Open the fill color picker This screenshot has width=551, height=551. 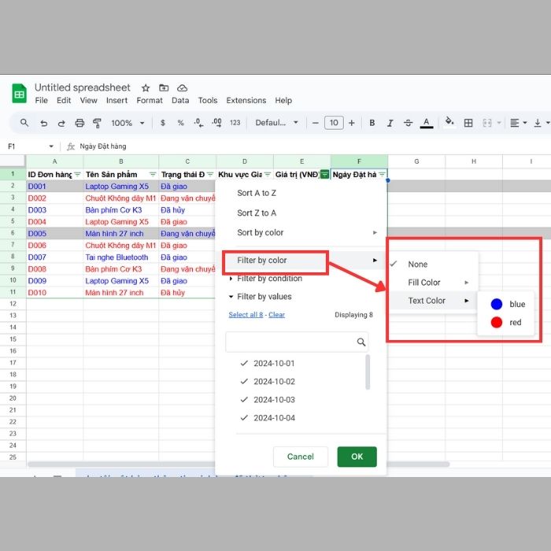(449, 122)
